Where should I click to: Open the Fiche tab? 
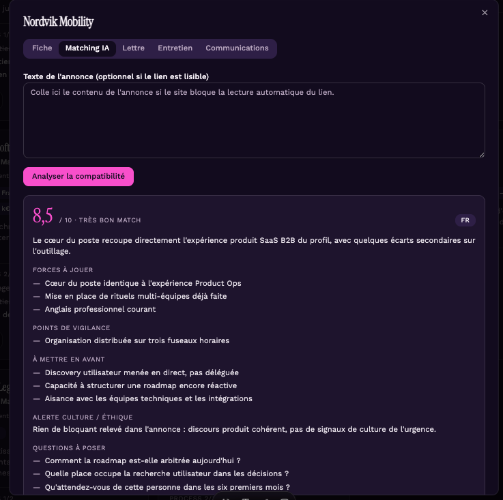click(42, 48)
